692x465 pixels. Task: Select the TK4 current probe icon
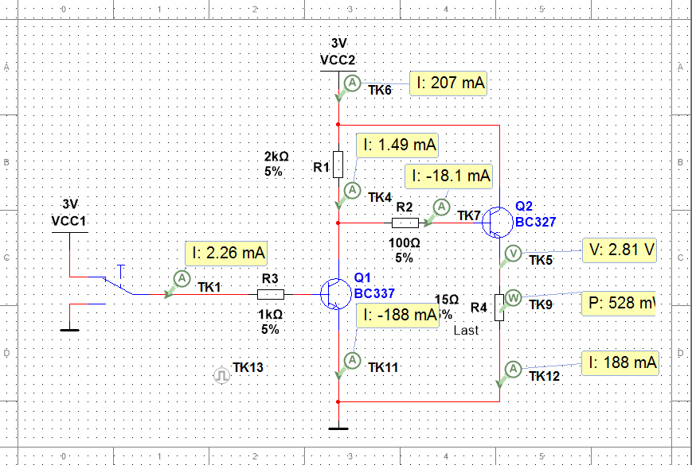352,190
